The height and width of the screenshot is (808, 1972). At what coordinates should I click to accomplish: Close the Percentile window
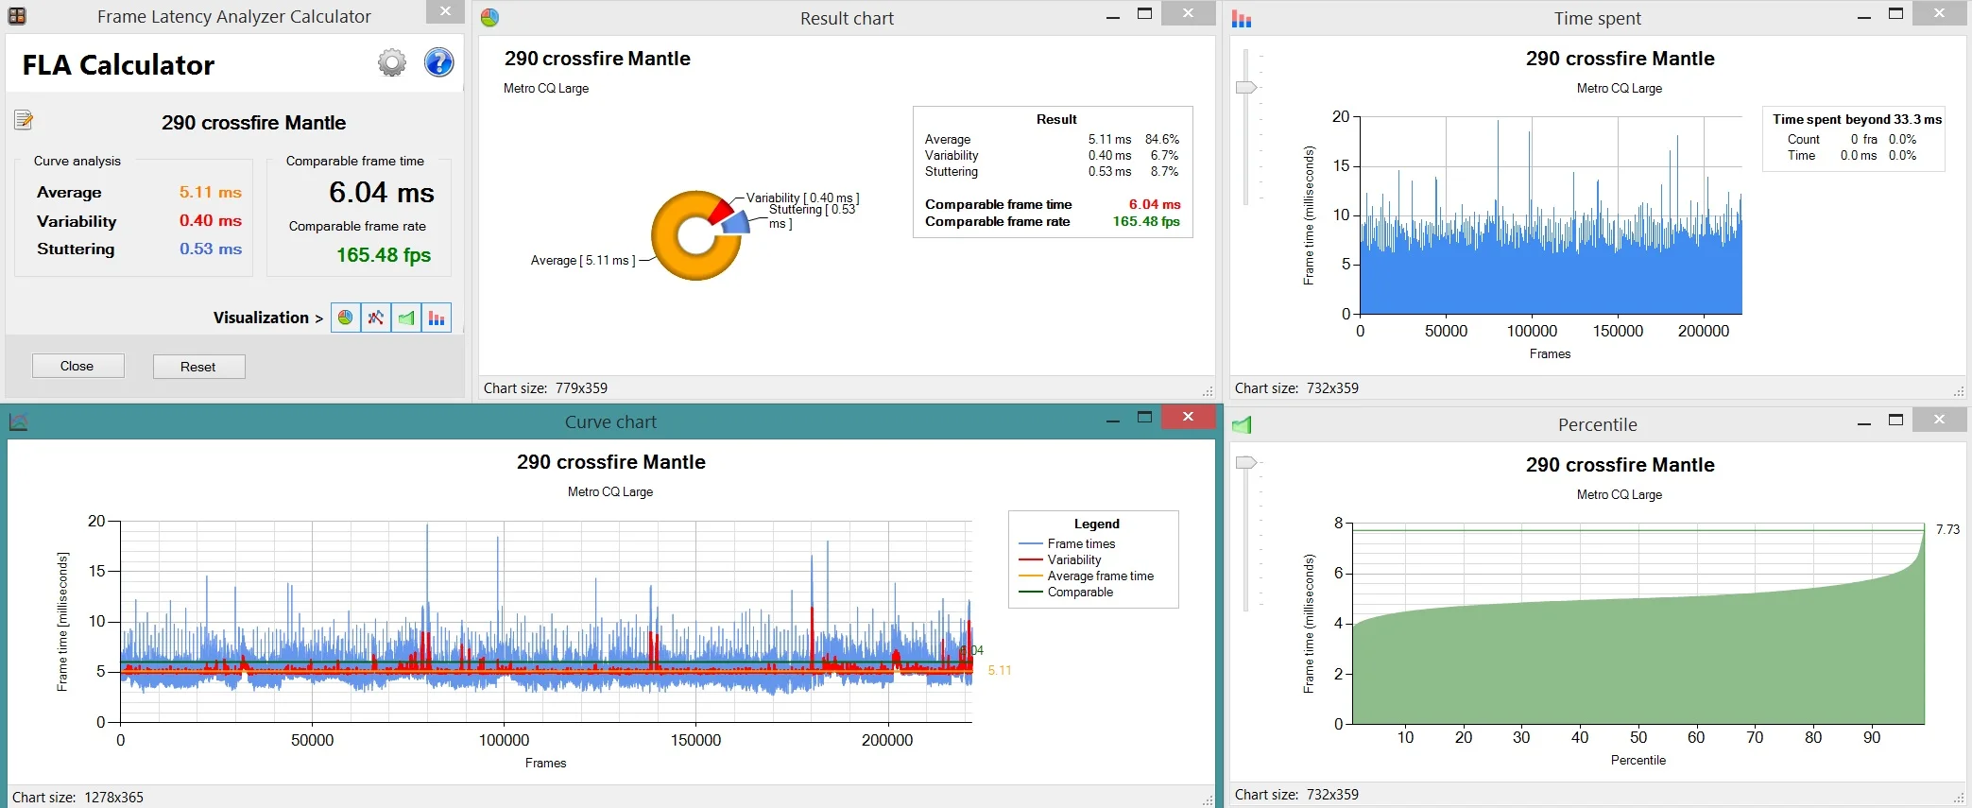pos(1939,420)
